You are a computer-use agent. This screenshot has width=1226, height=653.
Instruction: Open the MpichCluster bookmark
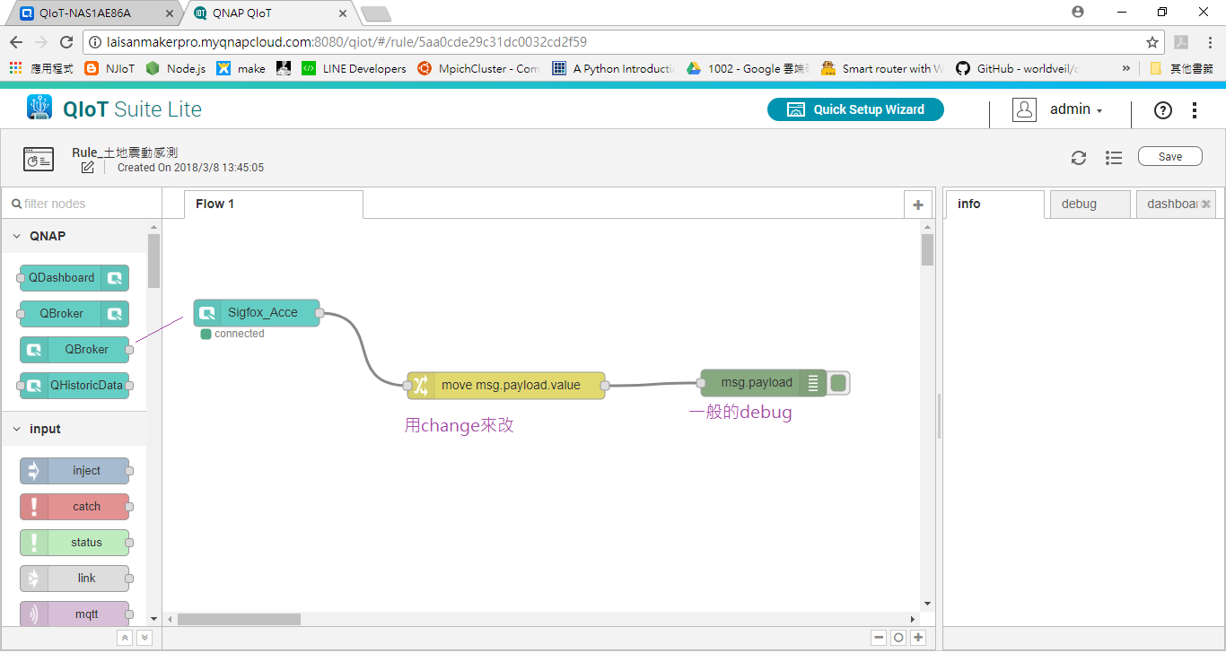click(480, 68)
